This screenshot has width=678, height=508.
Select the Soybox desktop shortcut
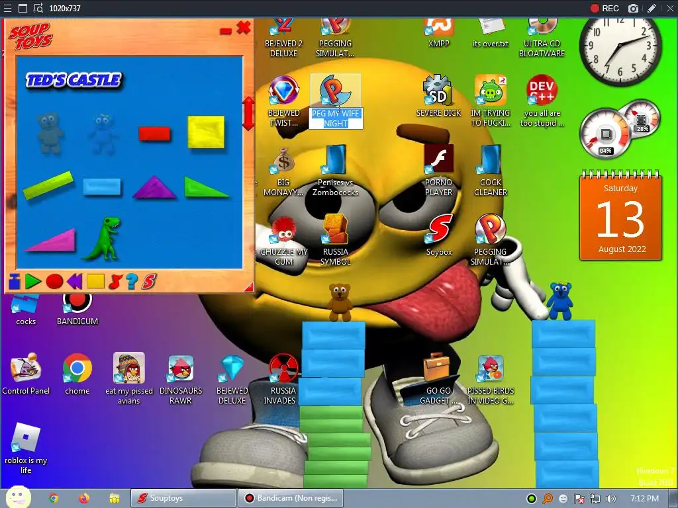(x=439, y=235)
